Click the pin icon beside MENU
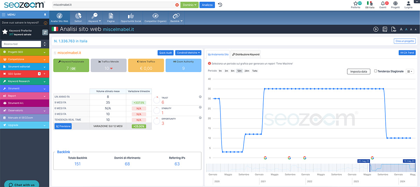This screenshot has height=187, width=420. click(45, 15)
